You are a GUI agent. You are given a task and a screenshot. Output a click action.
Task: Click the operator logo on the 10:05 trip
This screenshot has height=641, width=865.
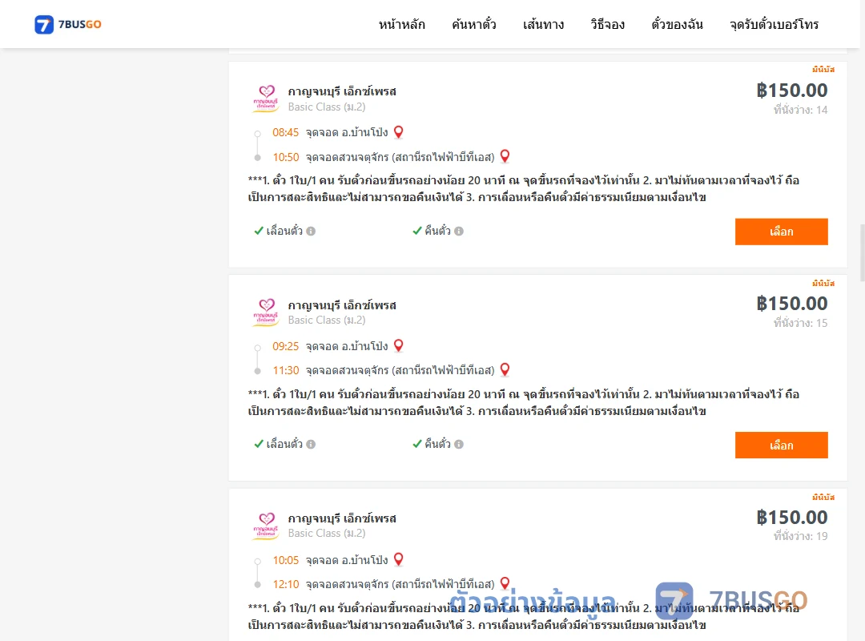tap(267, 526)
